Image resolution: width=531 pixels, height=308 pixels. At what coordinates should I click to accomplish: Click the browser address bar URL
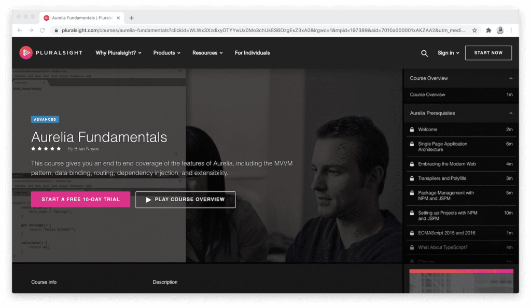[263, 31]
